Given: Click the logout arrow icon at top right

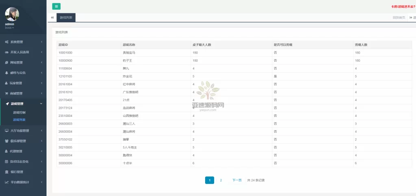Looking at the screenshot, I should click(411, 17).
